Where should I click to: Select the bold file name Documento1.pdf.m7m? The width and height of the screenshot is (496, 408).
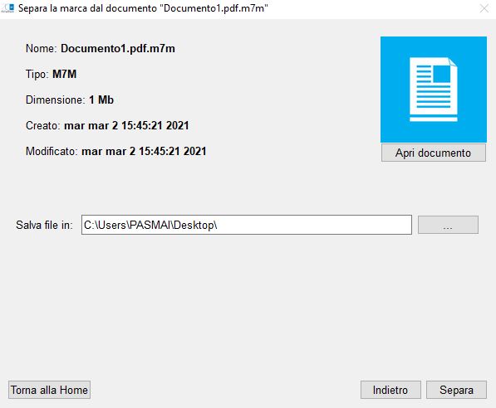click(118, 49)
